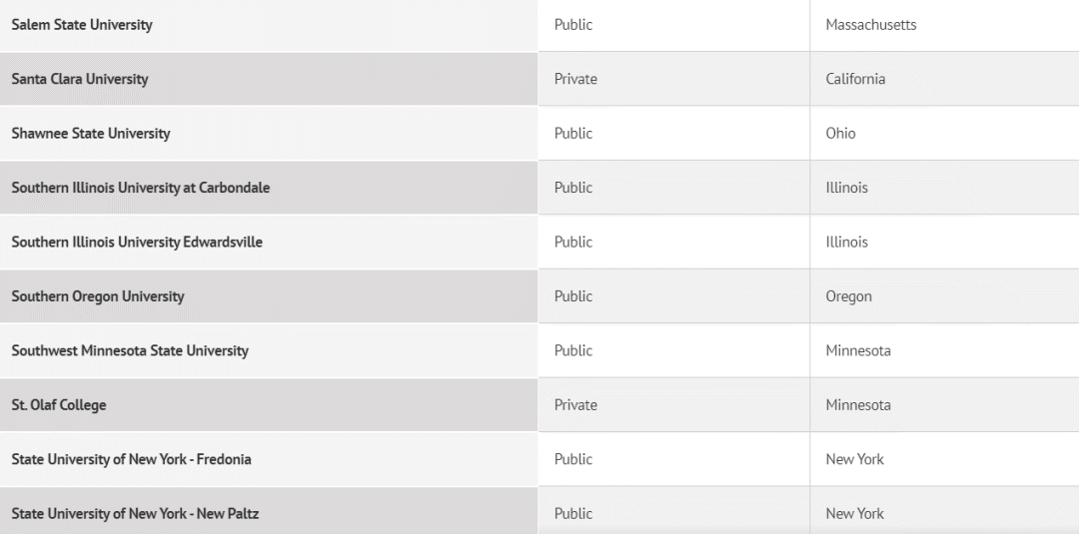Click St. Olaf College name
The width and height of the screenshot is (1079, 534).
(x=59, y=405)
